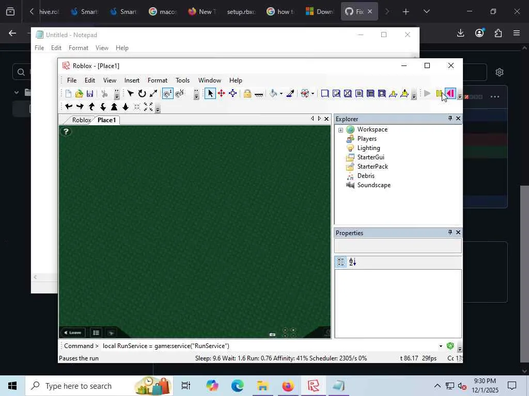Click the gray Play run button
This screenshot has width=529, height=396.
click(x=427, y=93)
